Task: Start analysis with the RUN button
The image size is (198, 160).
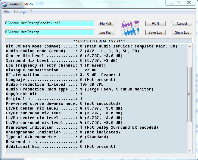Action: pyautogui.click(x=155, y=24)
